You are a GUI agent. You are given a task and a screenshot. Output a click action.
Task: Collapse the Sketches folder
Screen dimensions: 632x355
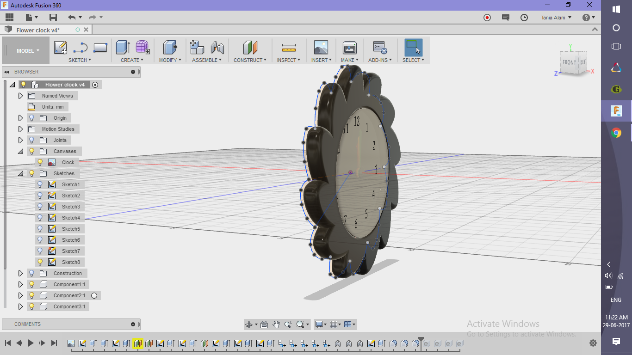(x=20, y=173)
